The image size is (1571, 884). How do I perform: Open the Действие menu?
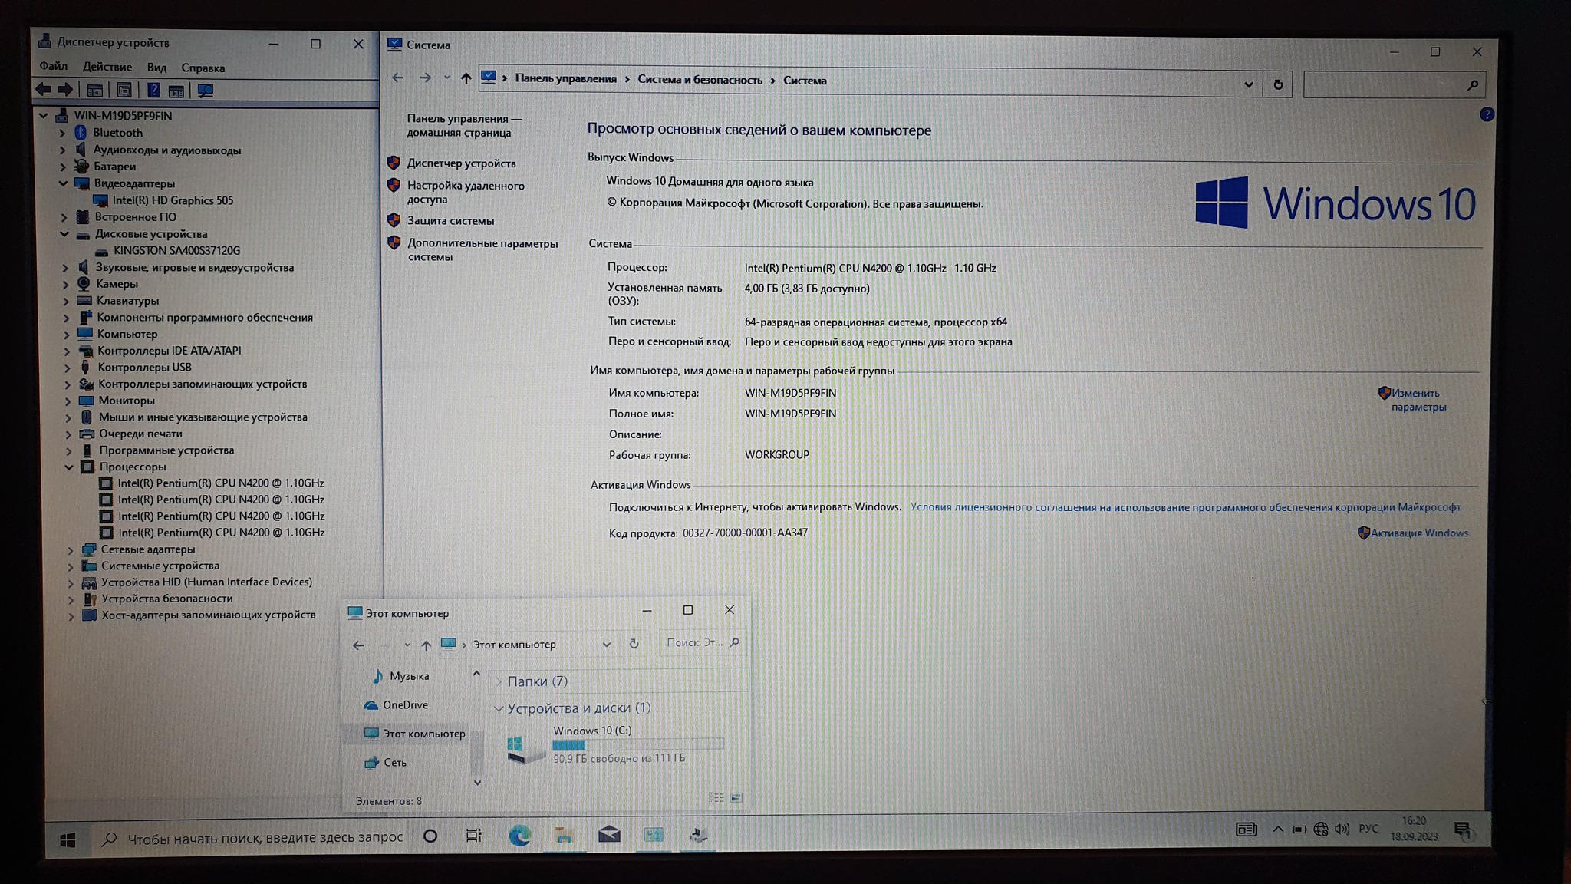pos(107,68)
